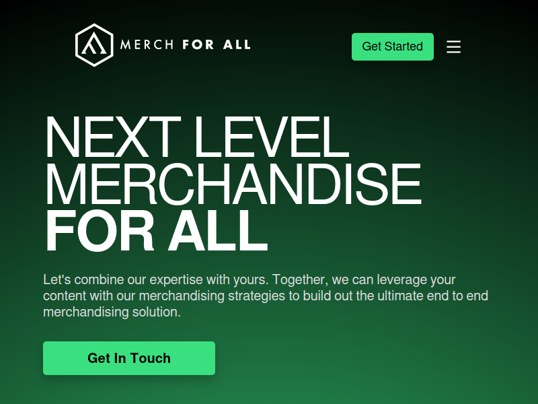This screenshot has width=538, height=404.
Task: Click the word LEVEL in the headline
Action: [272, 137]
